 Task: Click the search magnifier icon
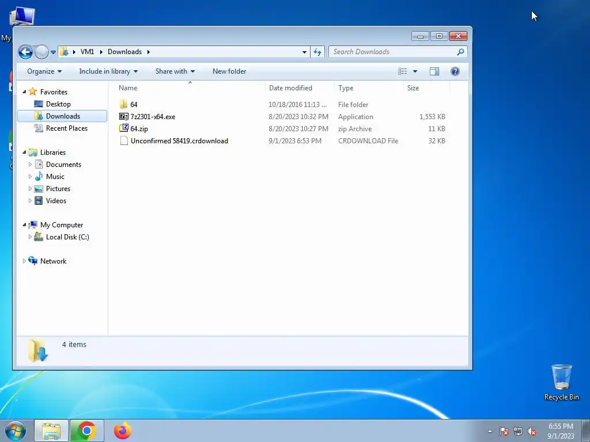[460, 52]
